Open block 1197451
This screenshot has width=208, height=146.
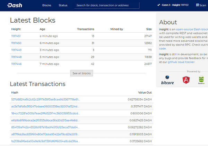(x=16, y=36)
